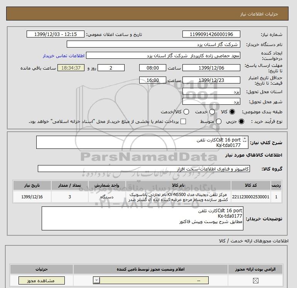Click the جزئیات اطلاعات نیاز page title
The height and width of the screenshot is (288, 297).
click(259, 14)
